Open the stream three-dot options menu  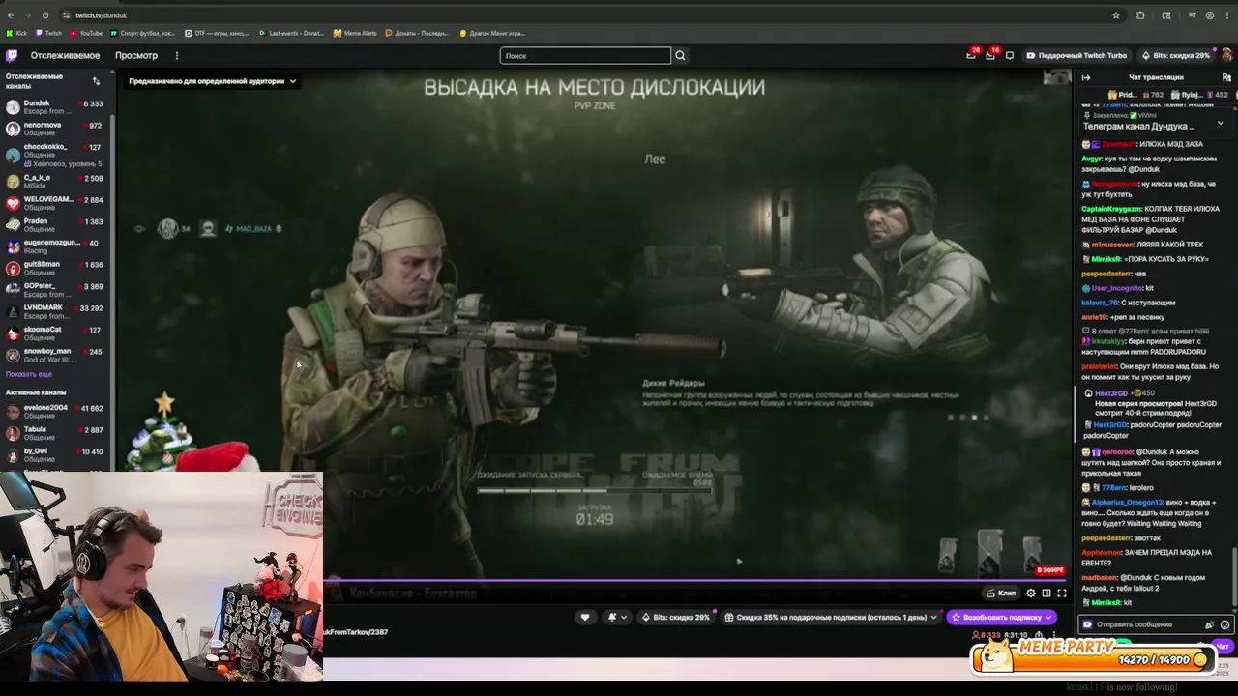(1055, 635)
